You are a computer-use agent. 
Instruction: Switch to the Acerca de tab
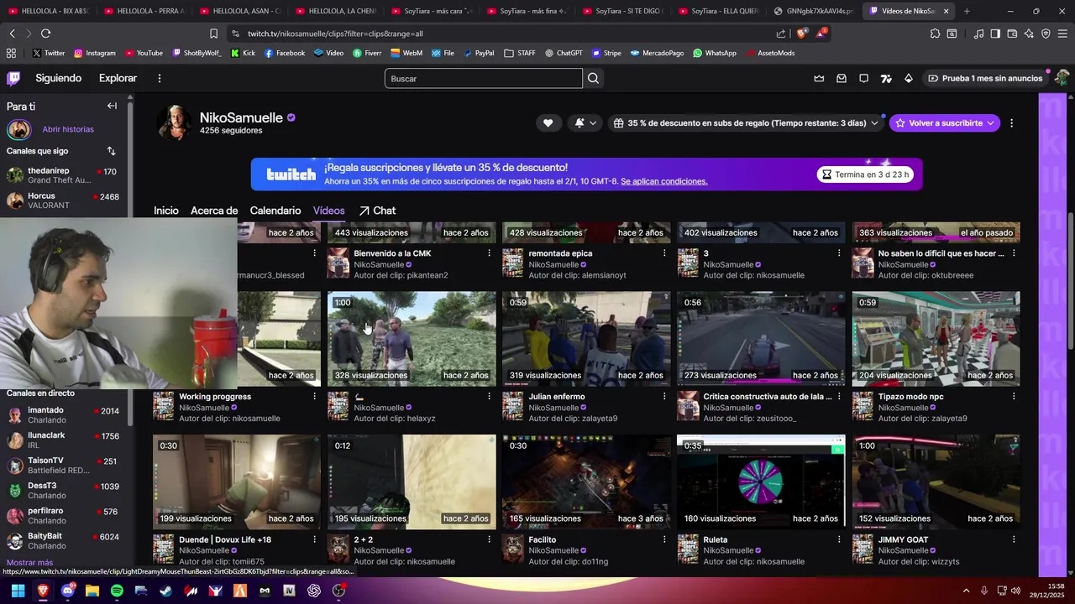214,211
